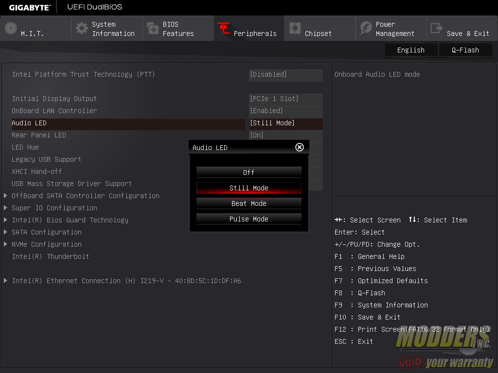The width and height of the screenshot is (498, 373).
Task: Expand Intel Ethernet Connection I219-V arrow
Action: click(x=5, y=281)
